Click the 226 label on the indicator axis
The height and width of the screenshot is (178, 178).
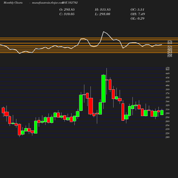click(x=170, y=56)
